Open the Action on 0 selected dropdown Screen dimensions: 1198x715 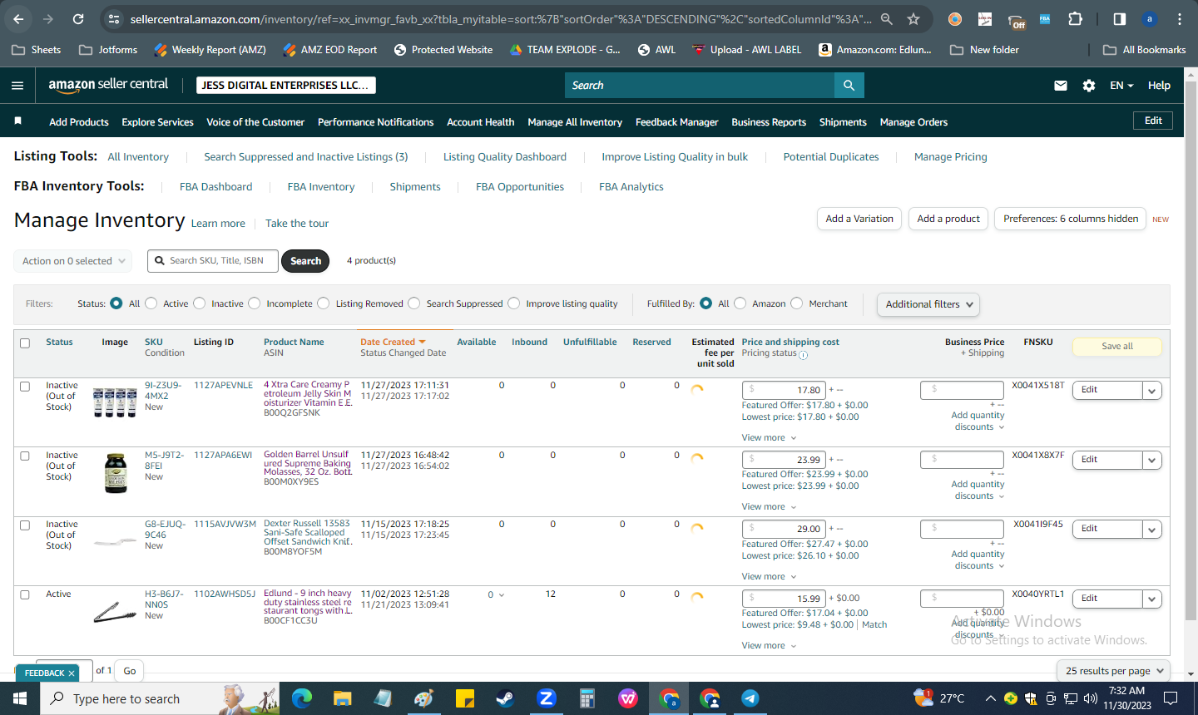[x=73, y=261]
